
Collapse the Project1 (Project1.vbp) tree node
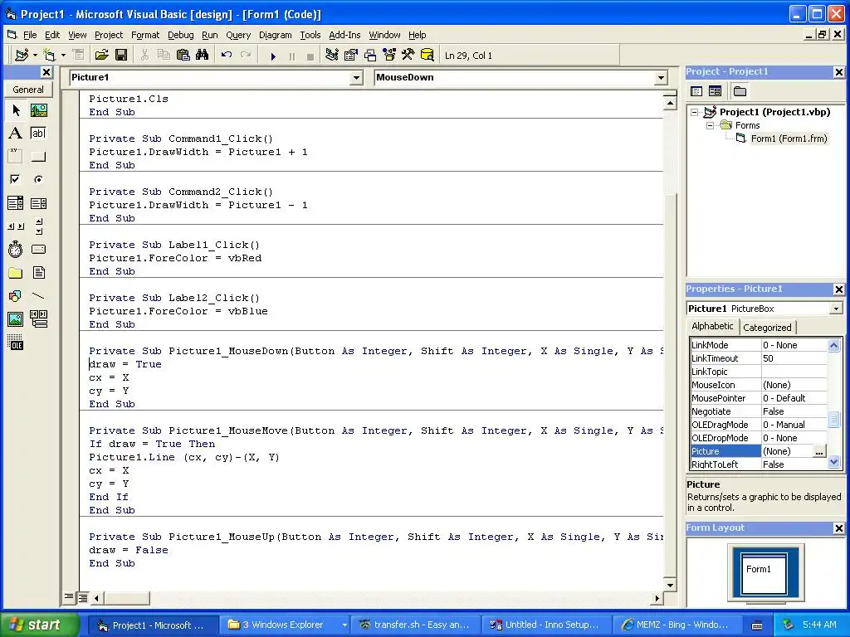coord(695,113)
